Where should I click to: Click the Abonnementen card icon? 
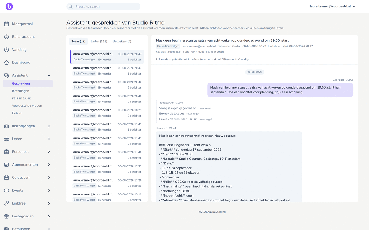click(6, 165)
